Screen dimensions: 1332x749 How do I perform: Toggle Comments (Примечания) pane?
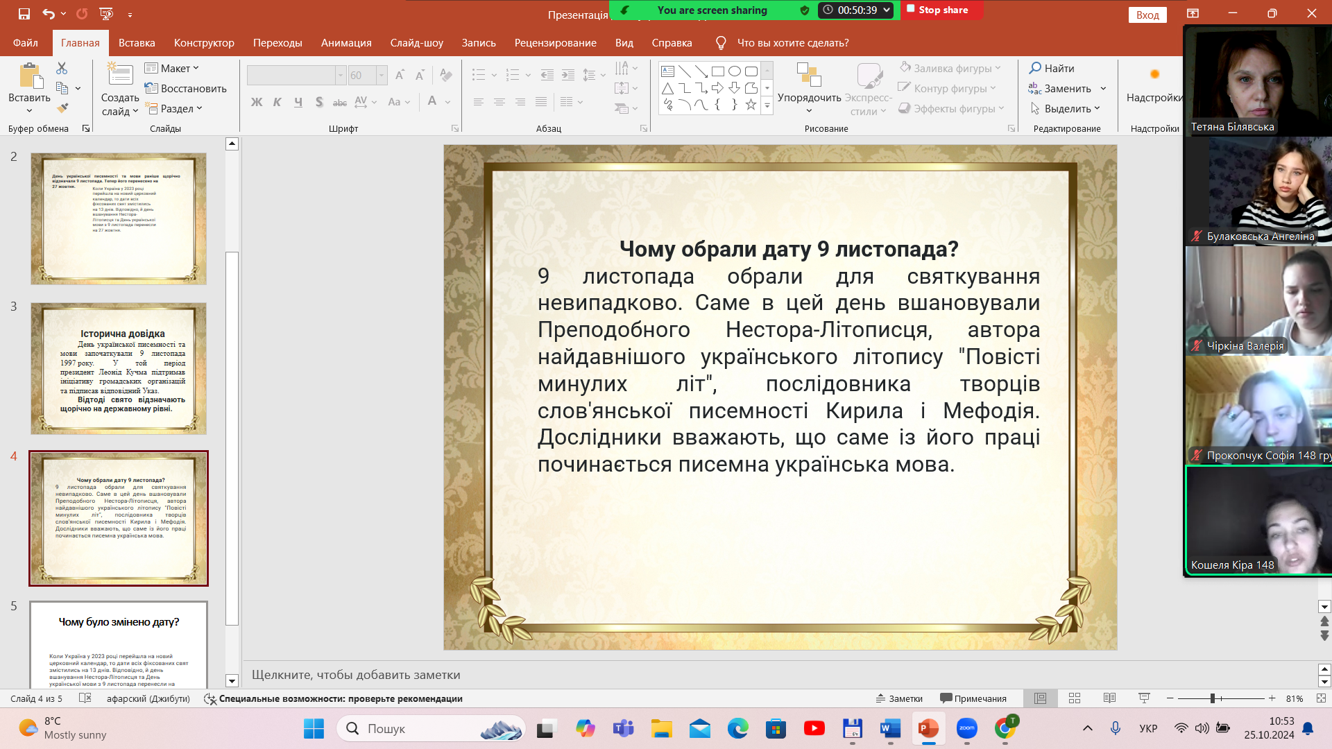(973, 698)
